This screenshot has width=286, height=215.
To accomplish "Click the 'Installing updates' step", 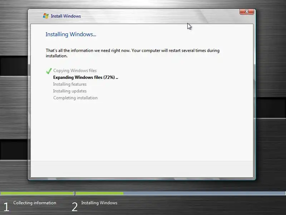I will [x=70, y=91].
